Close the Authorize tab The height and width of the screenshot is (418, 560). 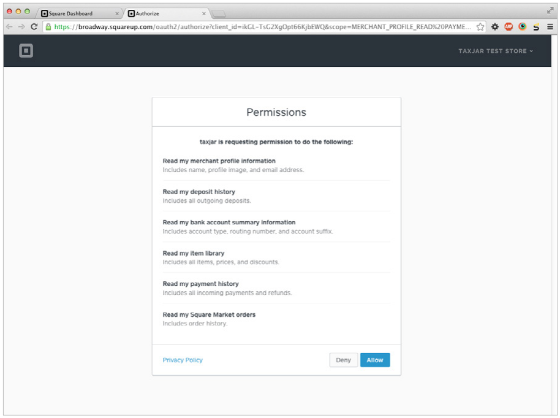tap(204, 13)
